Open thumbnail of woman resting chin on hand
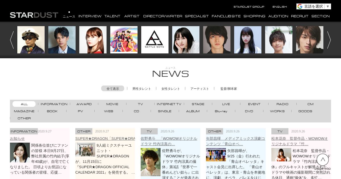 coord(186,40)
